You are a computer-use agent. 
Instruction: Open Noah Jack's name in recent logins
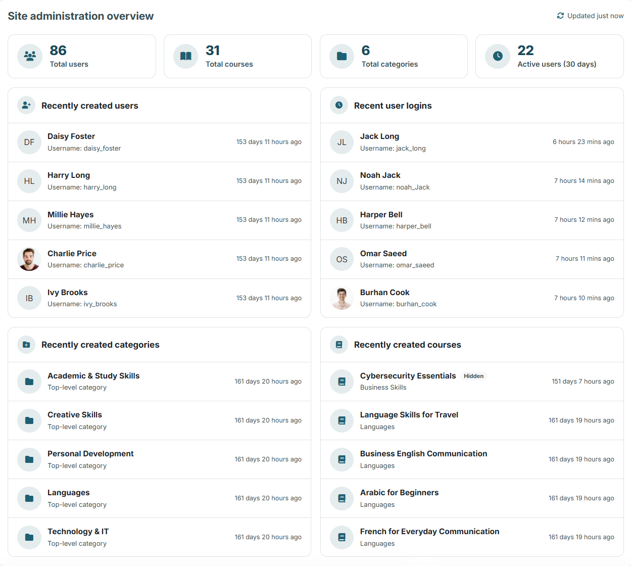coord(380,175)
